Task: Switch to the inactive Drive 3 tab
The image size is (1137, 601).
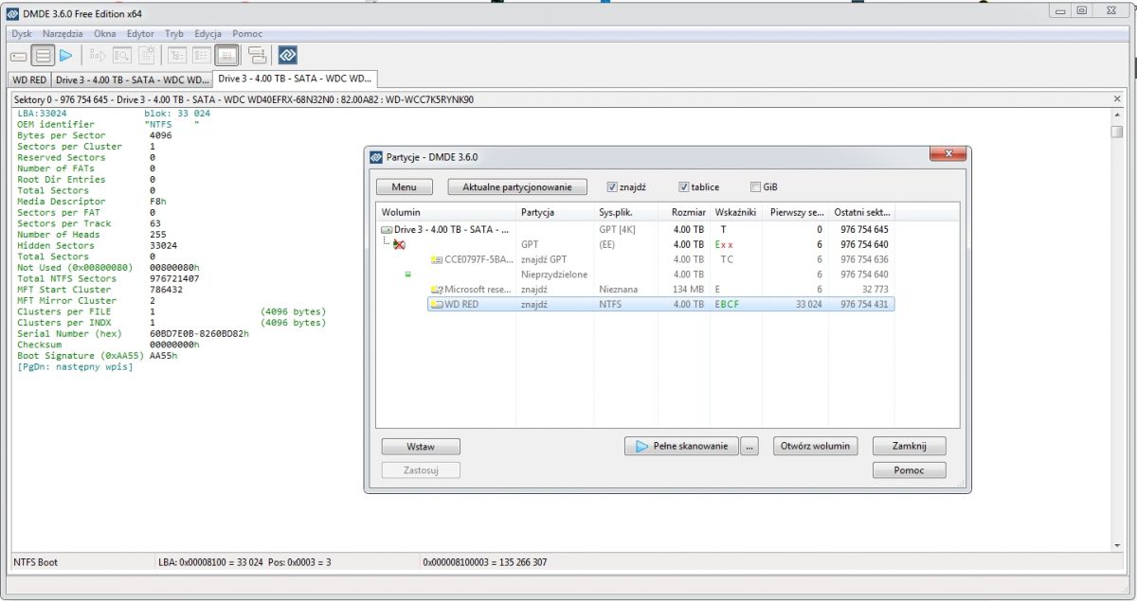Action: [132, 80]
